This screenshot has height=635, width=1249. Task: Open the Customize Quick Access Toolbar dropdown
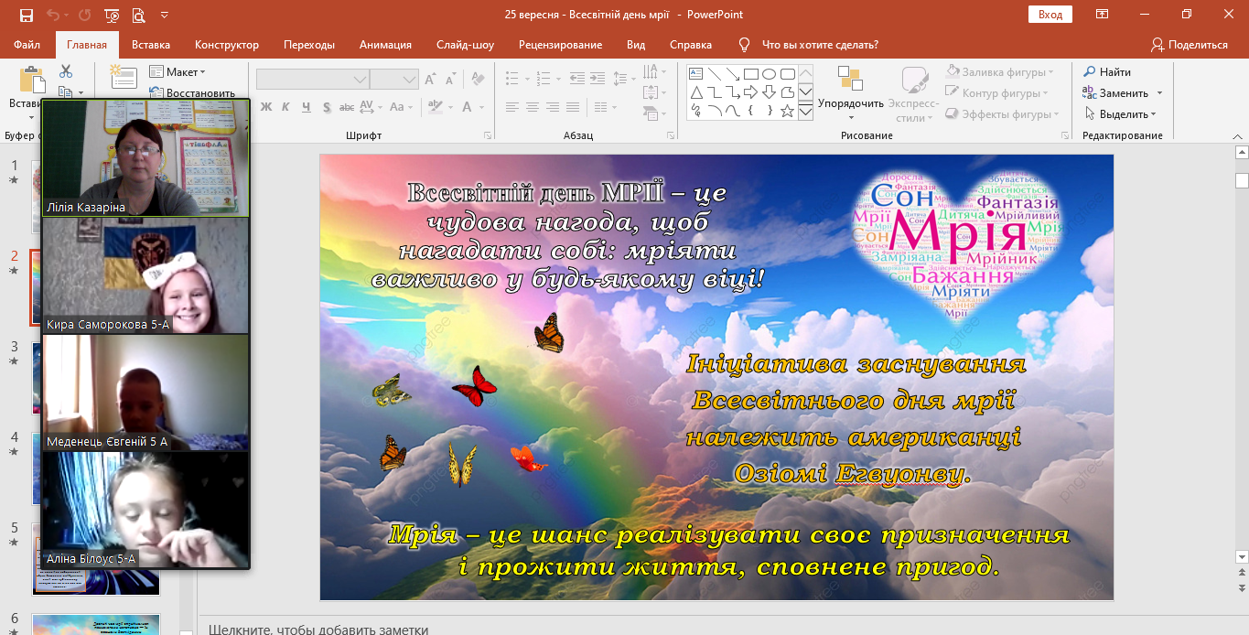(164, 15)
